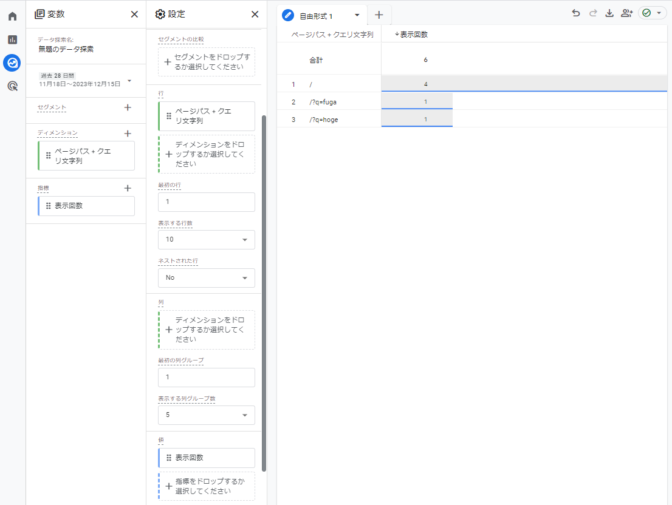Grab handle of ページパス chip in 行 section
Screen dimensions: 672x505
(x=168, y=116)
